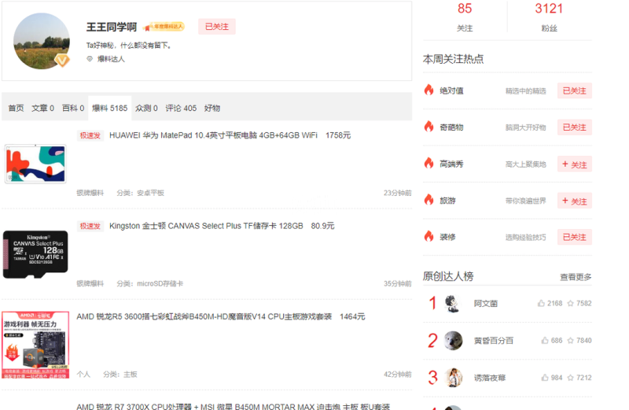The width and height of the screenshot is (629, 410).
Task: Click the flame icon beside 旅游
Action: [429, 201]
